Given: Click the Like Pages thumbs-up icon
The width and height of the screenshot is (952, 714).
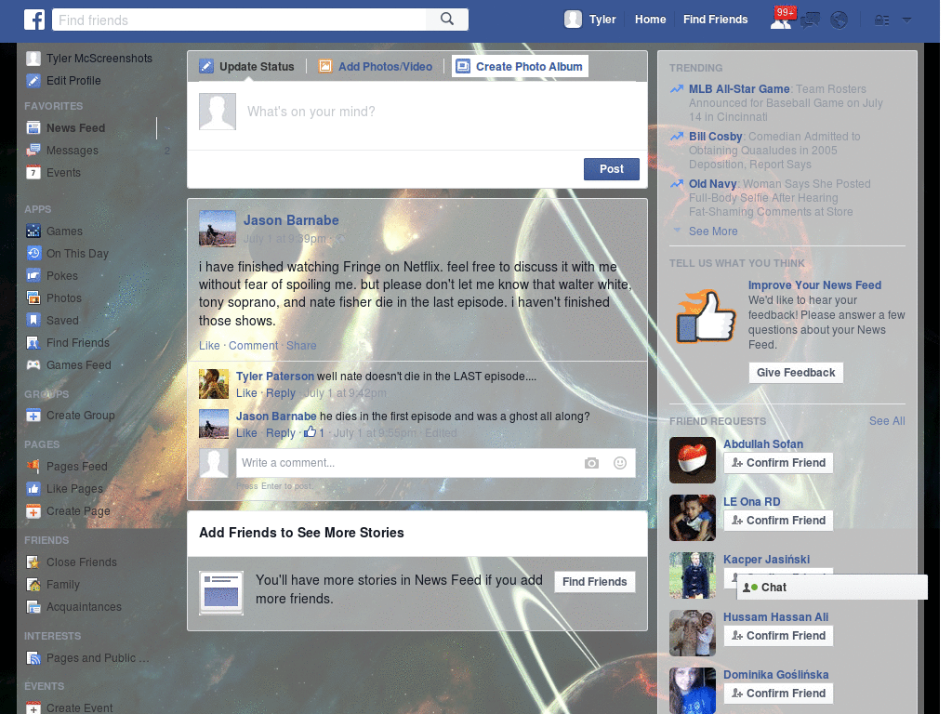Looking at the screenshot, I should [x=33, y=489].
